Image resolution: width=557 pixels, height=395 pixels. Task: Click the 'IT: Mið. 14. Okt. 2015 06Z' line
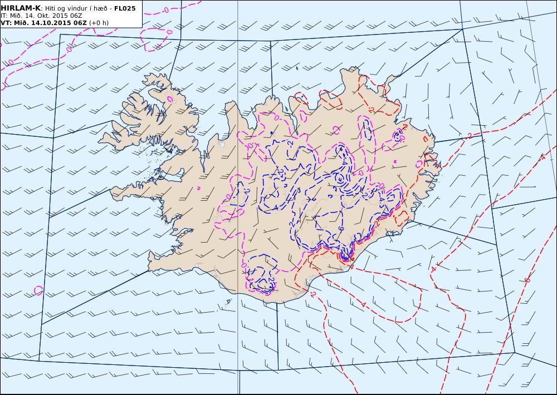42,16
